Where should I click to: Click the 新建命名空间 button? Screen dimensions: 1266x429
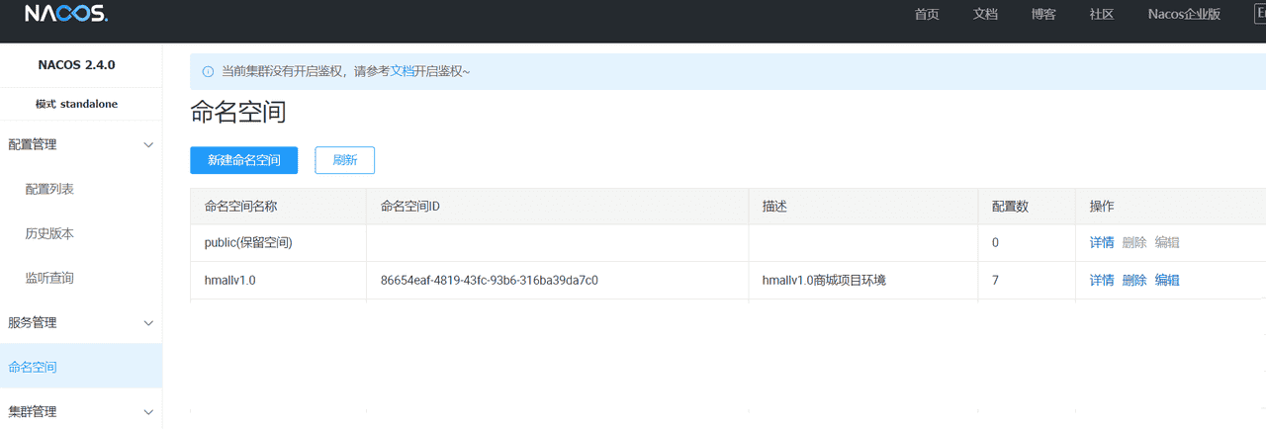[x=243, y=160]
